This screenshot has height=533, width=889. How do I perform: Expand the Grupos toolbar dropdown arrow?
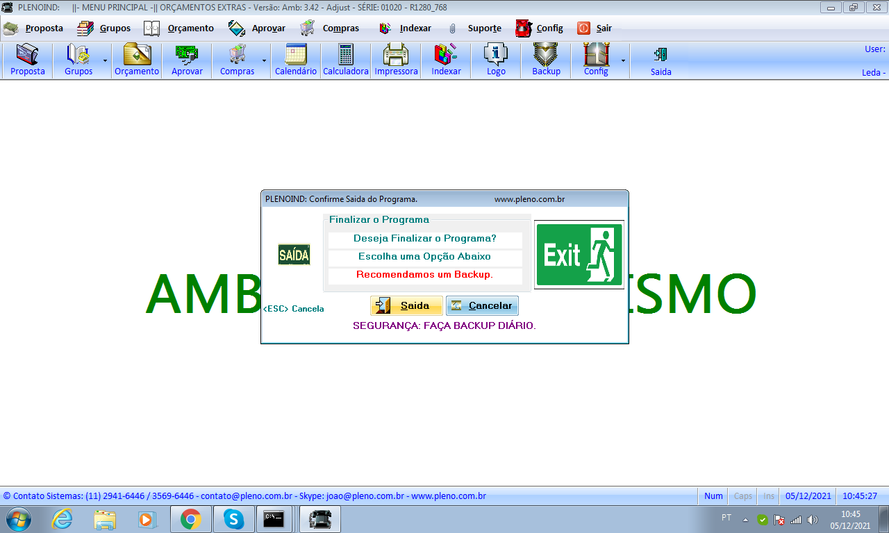point(106,60)
